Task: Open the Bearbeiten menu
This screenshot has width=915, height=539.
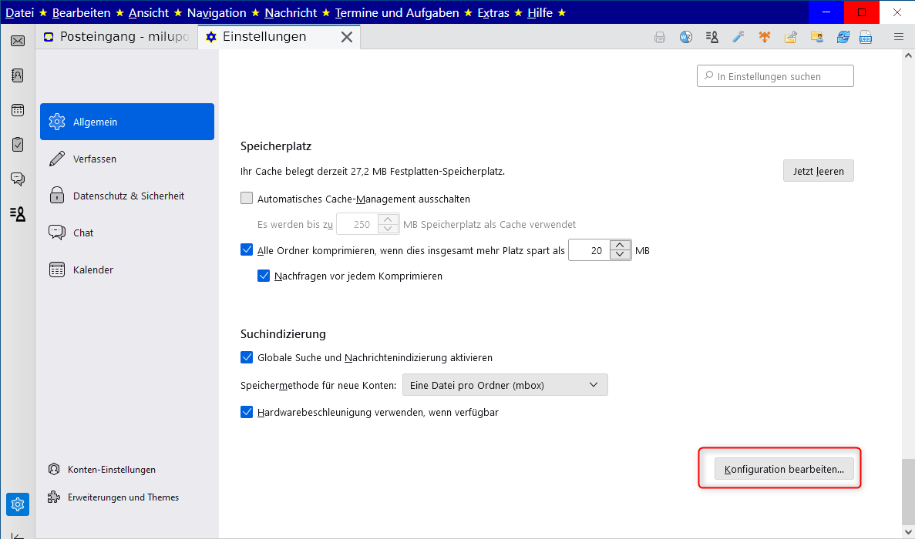Action: click(81, 12)
